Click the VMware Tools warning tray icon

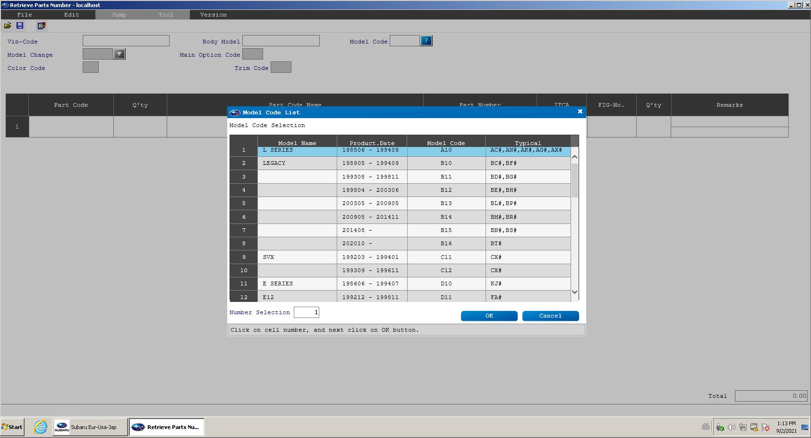(754, 427)
